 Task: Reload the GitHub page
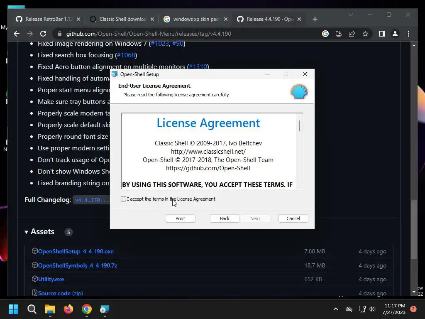coord(43,34)
